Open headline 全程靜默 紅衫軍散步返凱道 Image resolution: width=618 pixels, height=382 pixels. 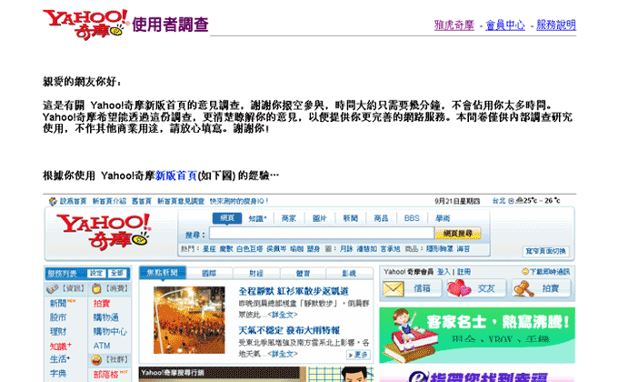294,291
